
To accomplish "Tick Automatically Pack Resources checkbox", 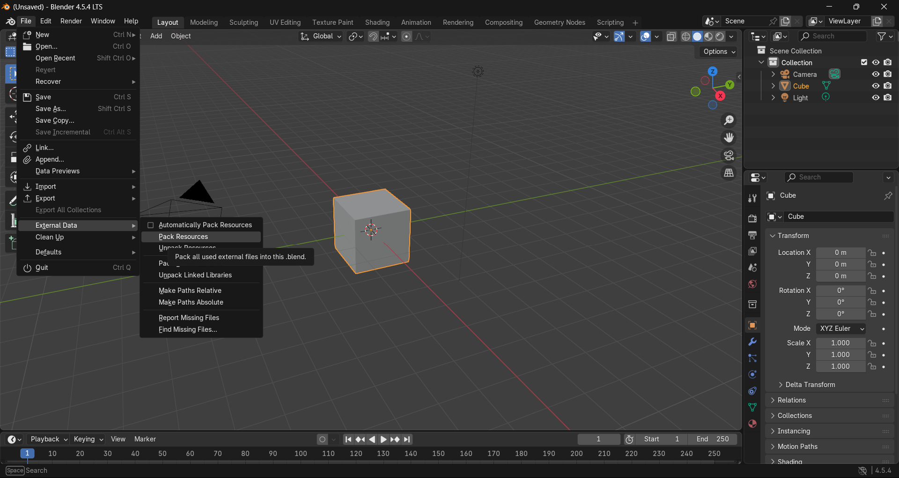I will click(x=151, y=225).
